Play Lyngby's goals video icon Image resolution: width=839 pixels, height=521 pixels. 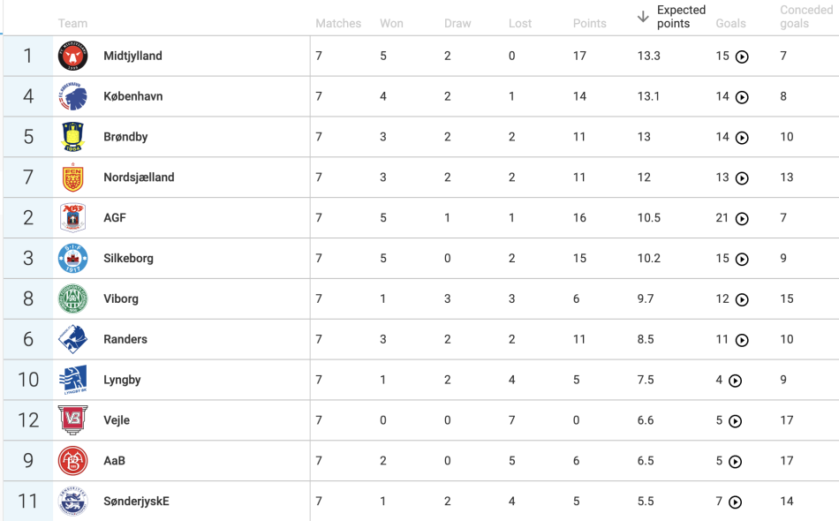click(735, 381)
